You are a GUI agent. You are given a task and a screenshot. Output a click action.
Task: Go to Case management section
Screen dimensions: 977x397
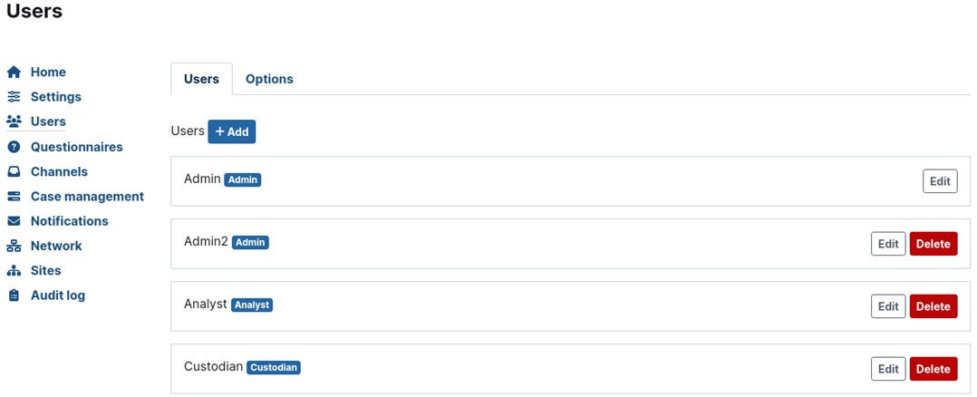[x=87, y=197]
